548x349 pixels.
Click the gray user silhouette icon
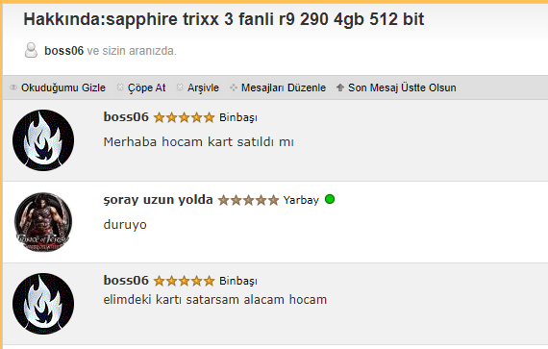tap(31, 50)
